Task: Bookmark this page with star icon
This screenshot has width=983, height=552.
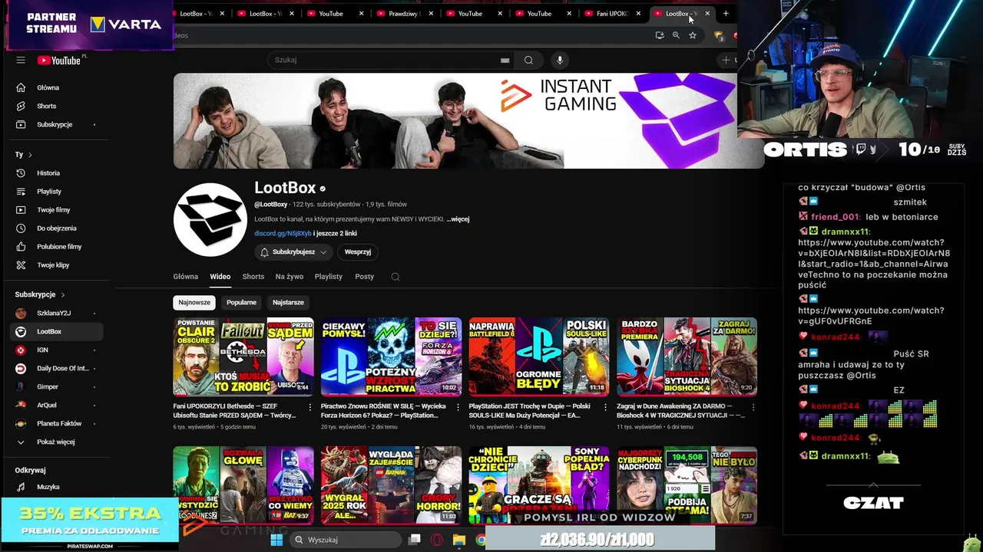Action: click(692, 35)
